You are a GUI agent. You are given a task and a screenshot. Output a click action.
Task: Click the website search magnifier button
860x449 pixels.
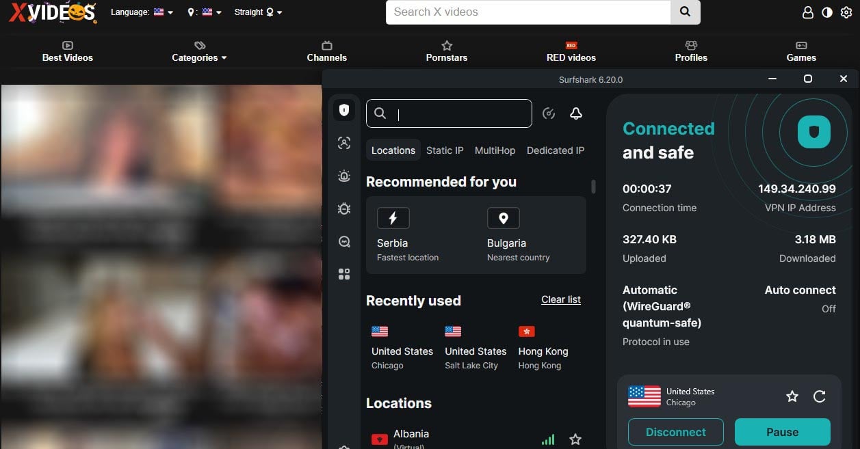coord(685,12)
